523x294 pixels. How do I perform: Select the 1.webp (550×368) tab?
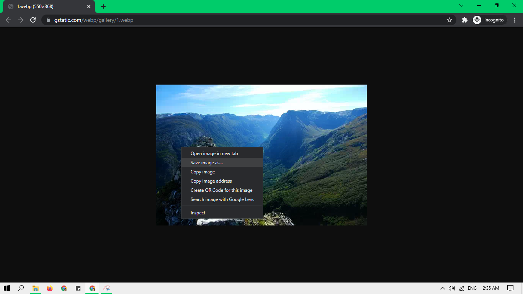click(x=48, y=7)
